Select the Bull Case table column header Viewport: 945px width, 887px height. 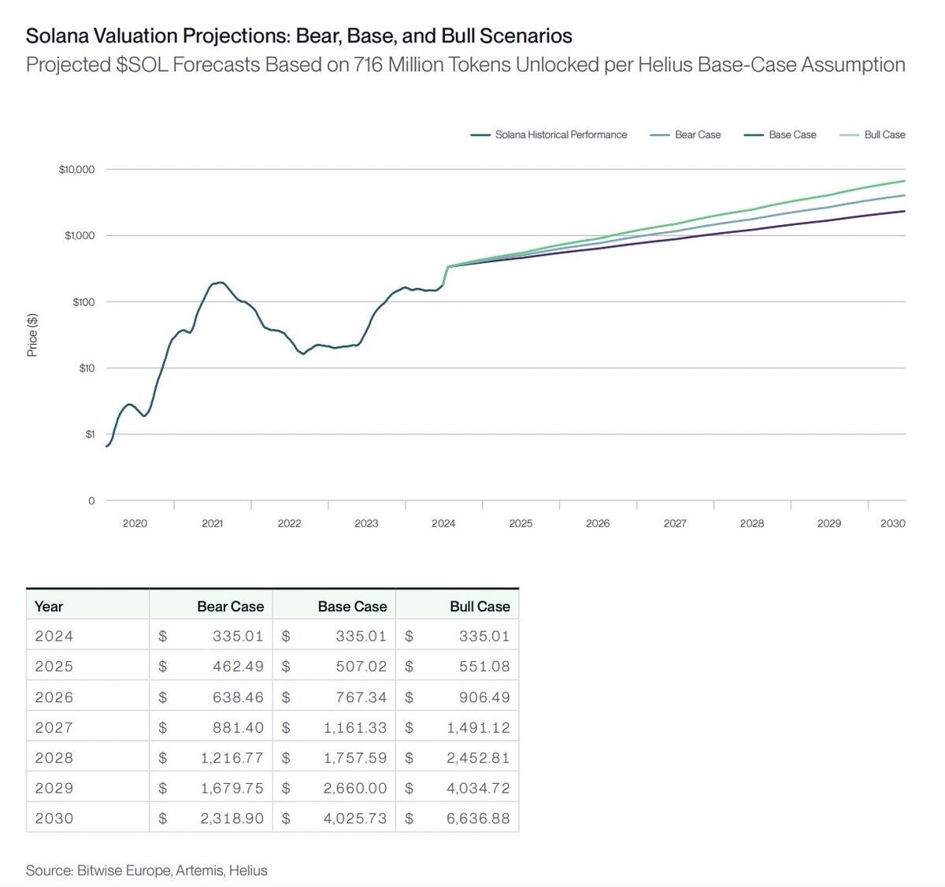(480, 606)
